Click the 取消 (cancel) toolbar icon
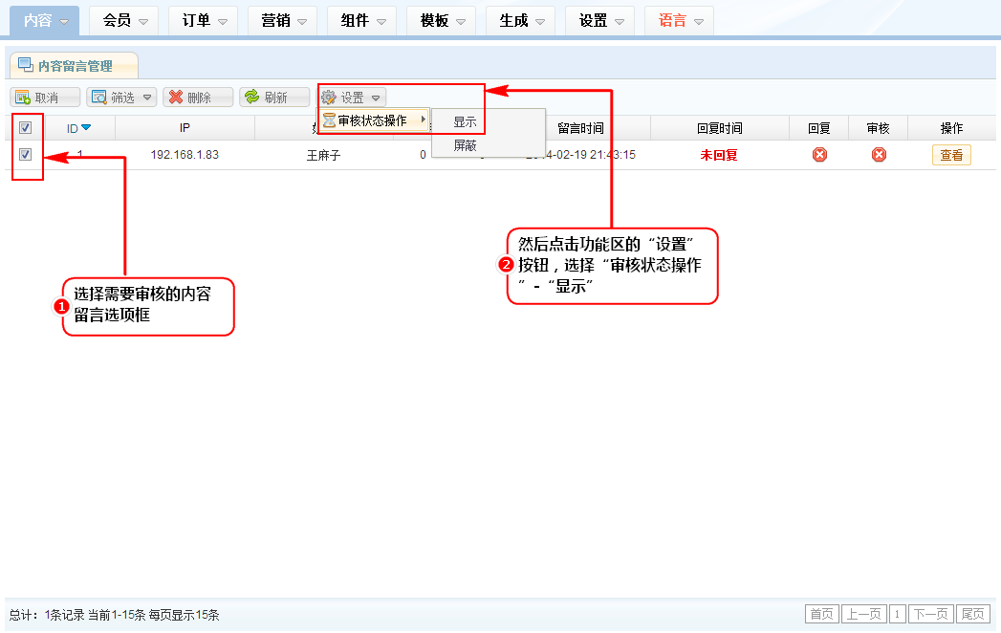1001x633 pixels. tap(22, 98)
